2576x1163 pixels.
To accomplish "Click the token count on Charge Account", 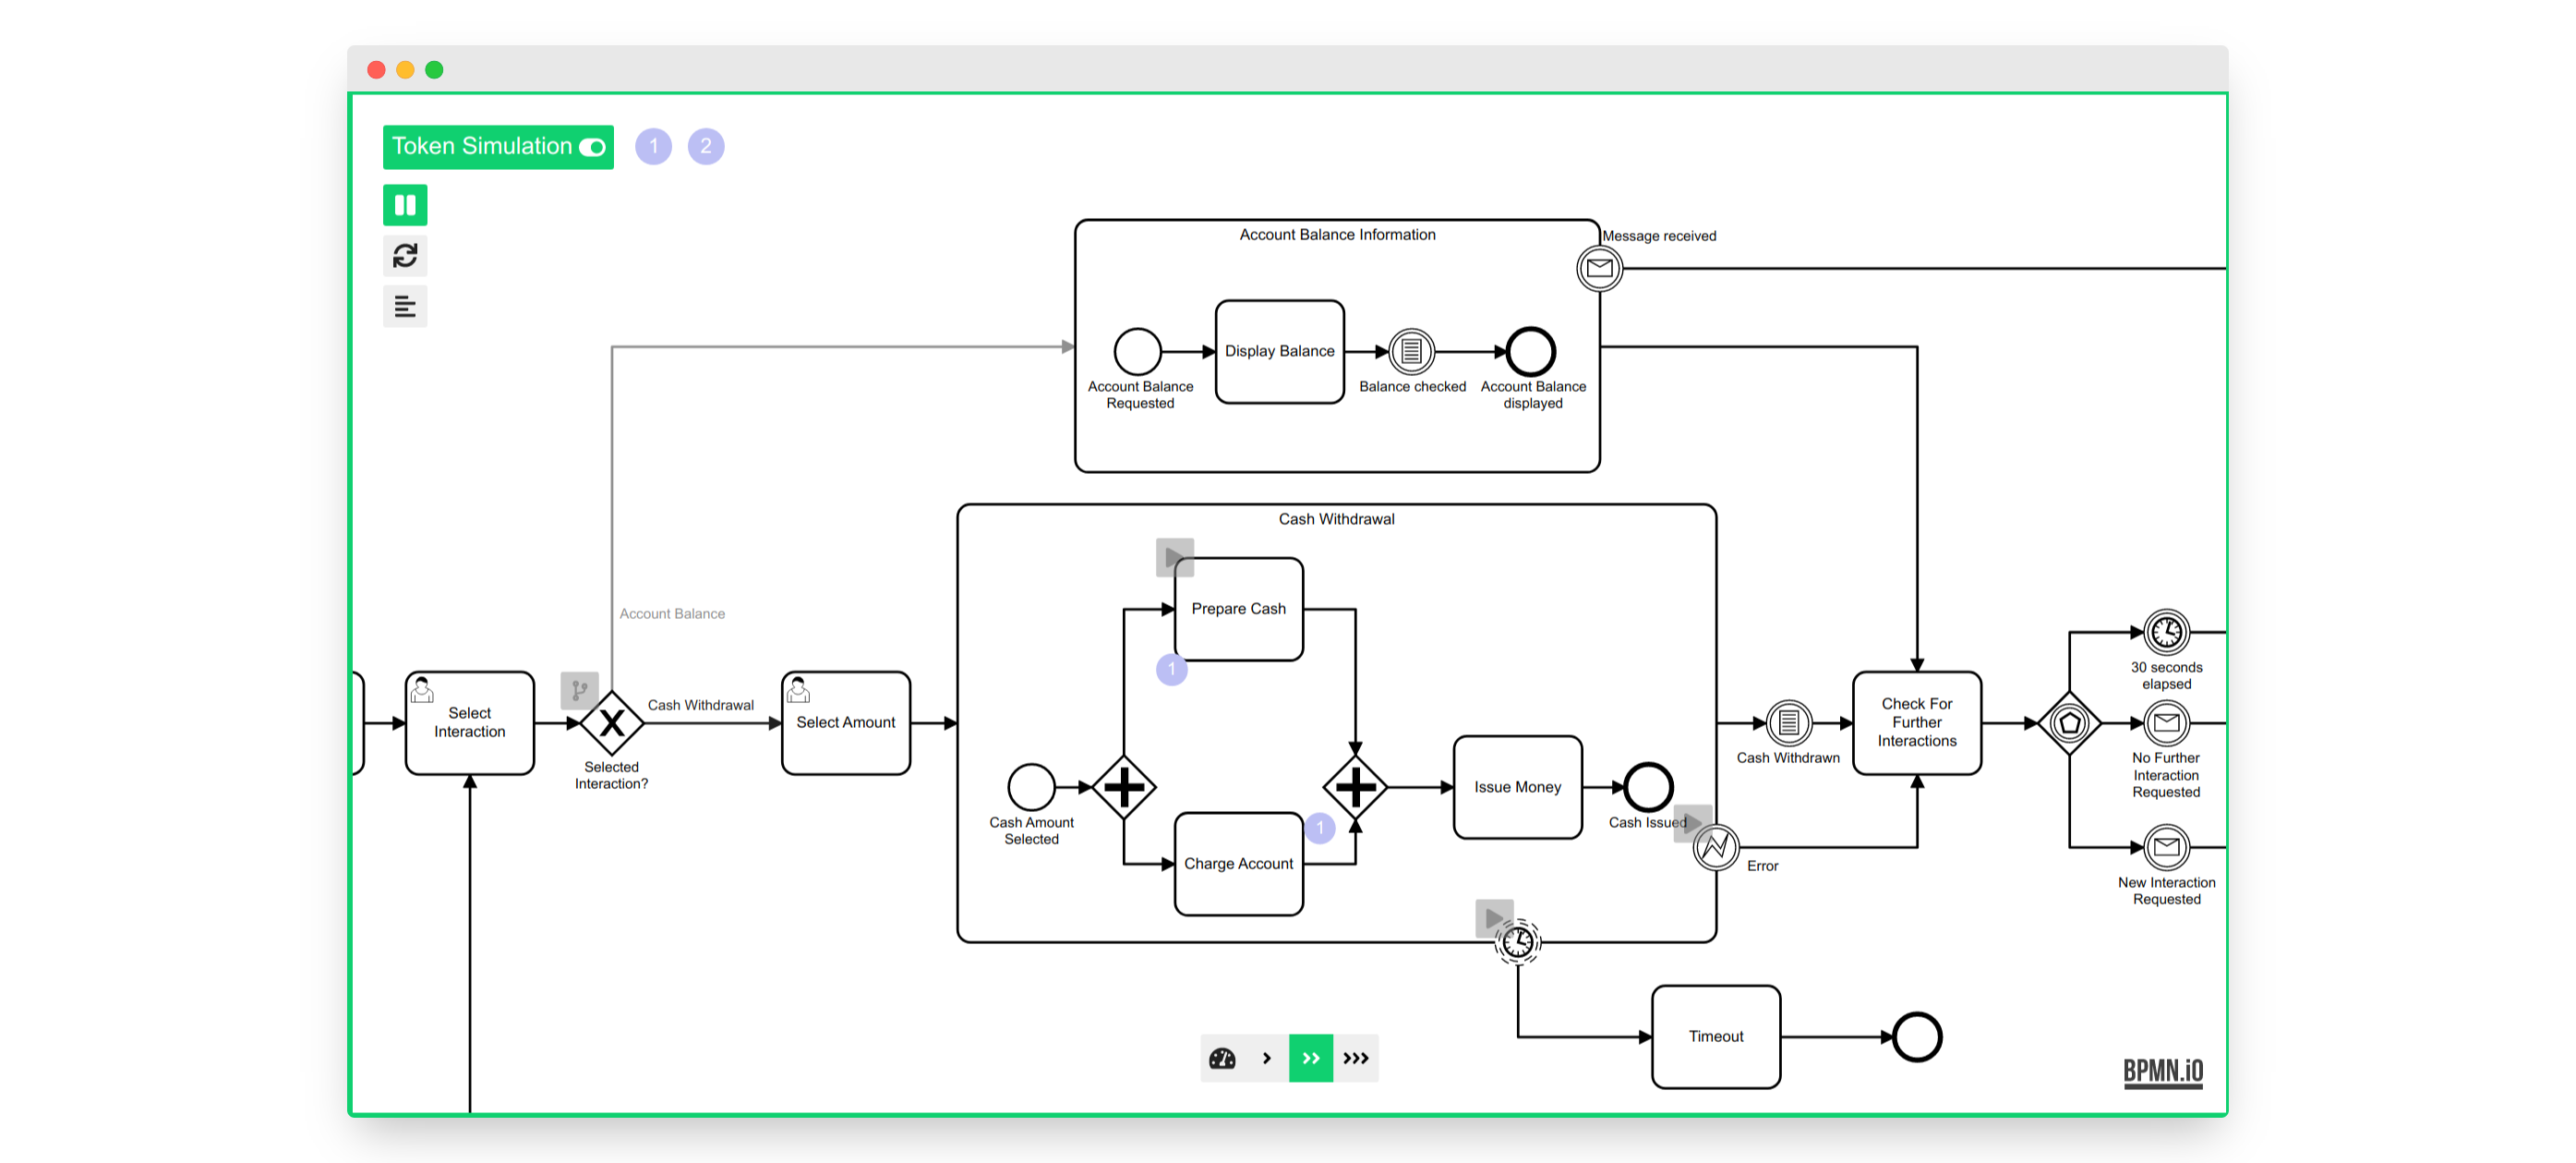I will pos(1319,828).
